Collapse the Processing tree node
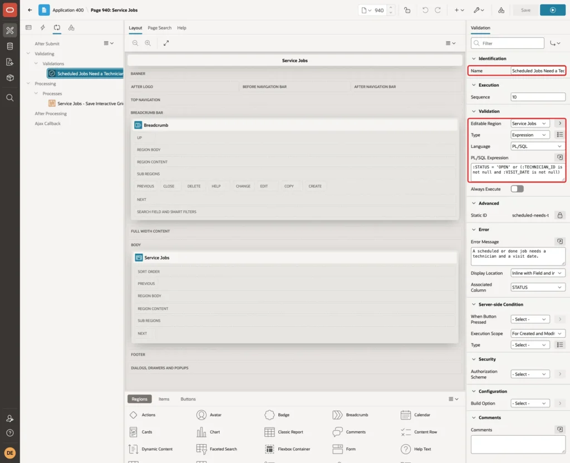570x463 pixels. point(28,83)
